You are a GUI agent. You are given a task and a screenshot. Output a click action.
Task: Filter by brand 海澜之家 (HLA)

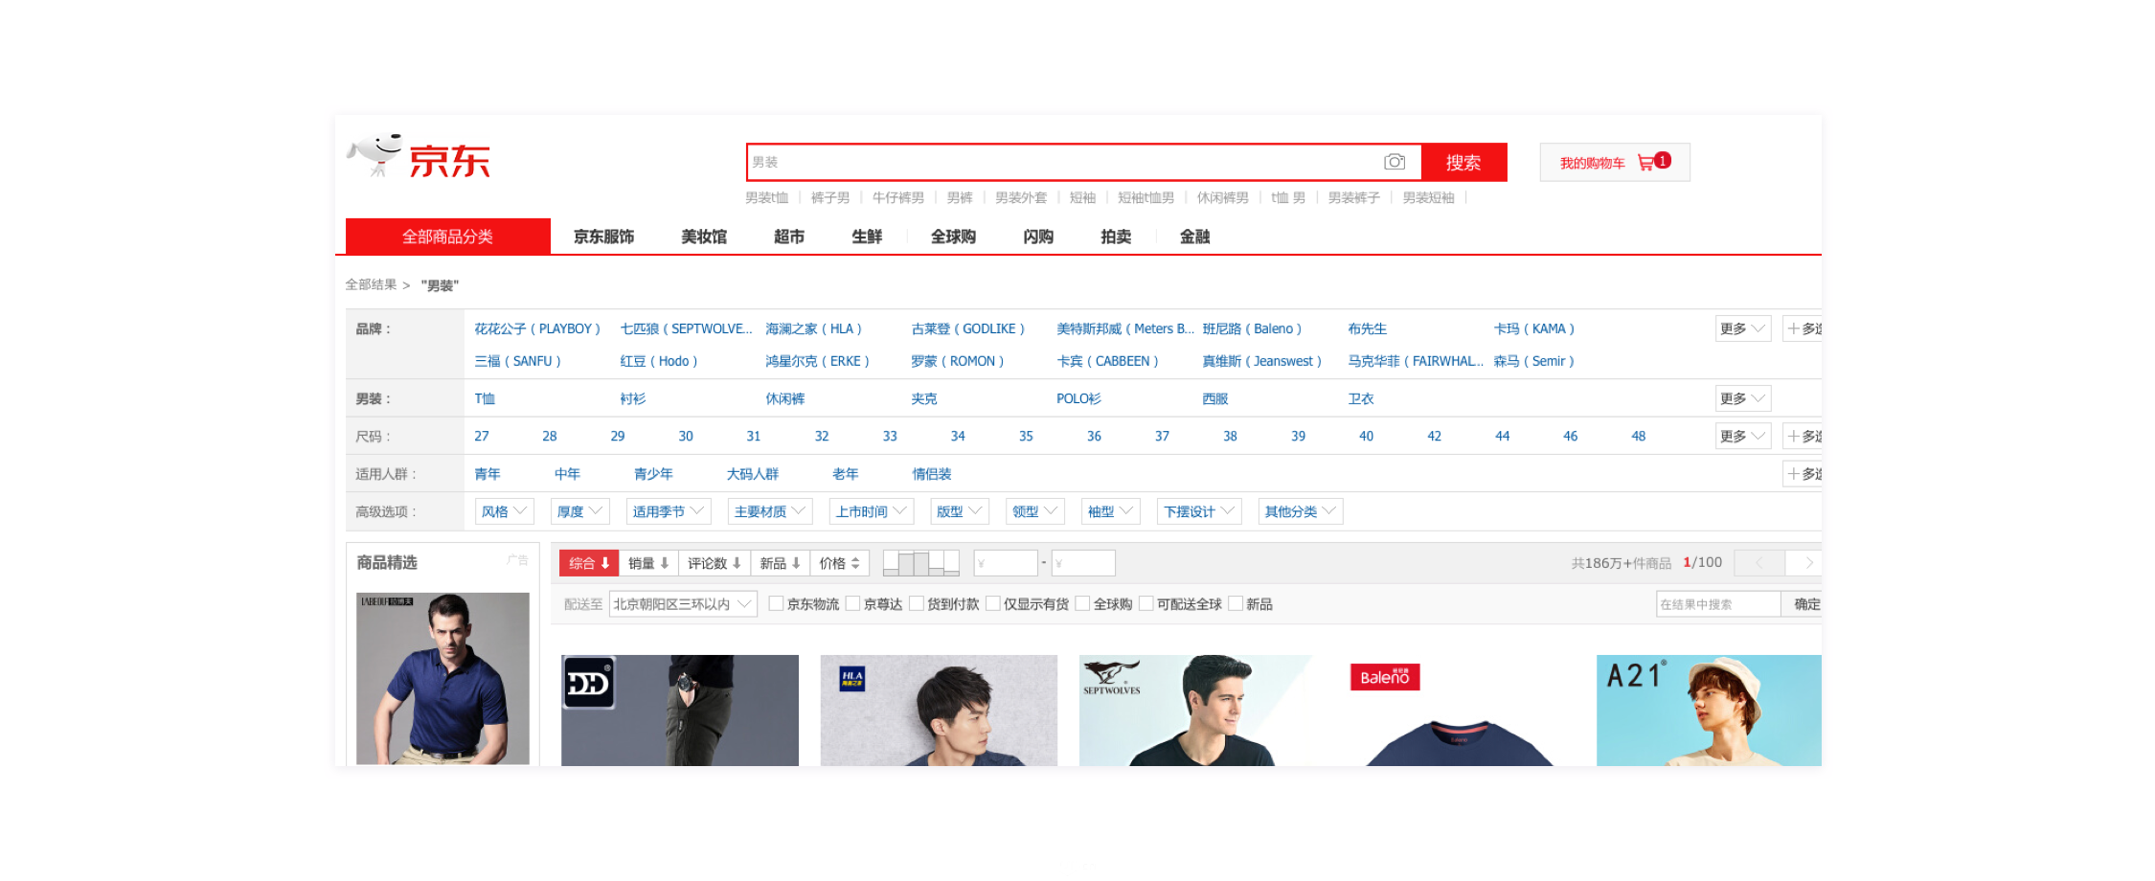coord(814,328)
